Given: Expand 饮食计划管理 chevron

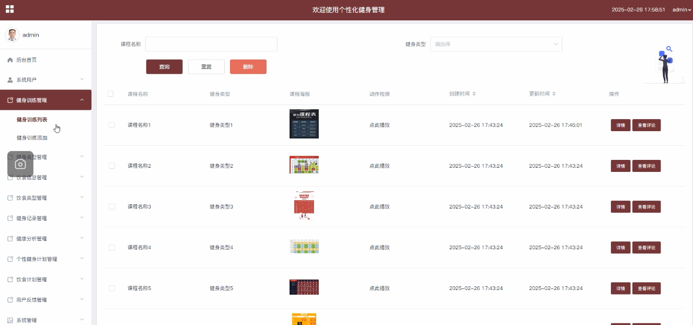Looking at the screenshot, I should (x=82, y=278).
